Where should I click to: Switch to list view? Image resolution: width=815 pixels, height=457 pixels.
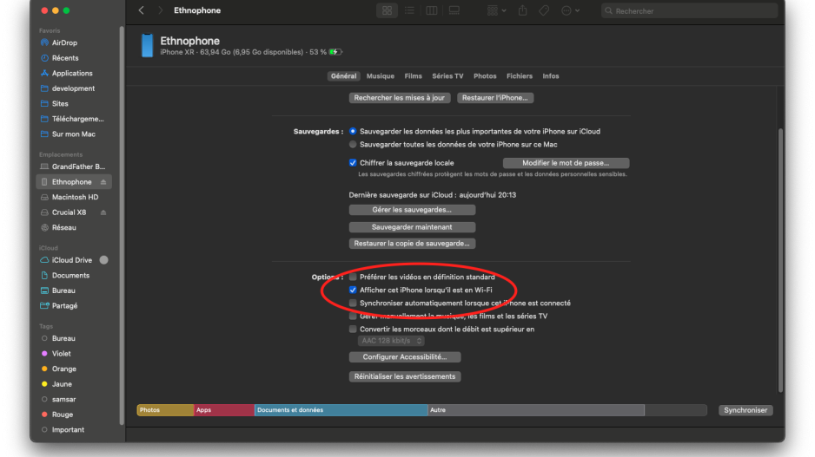(409, 11)
